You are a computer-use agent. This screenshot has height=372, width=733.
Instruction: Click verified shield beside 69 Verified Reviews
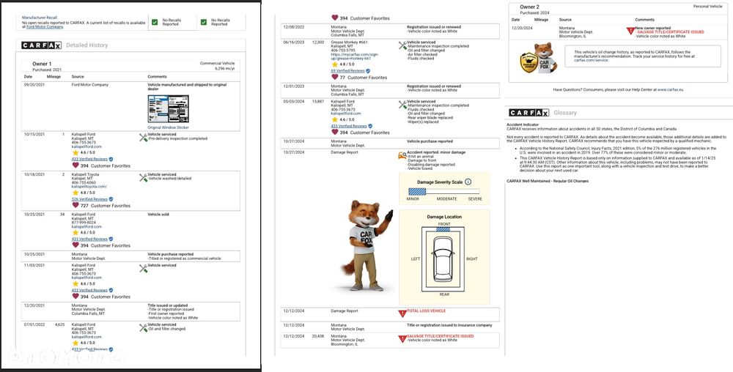(x=368, y=71)
